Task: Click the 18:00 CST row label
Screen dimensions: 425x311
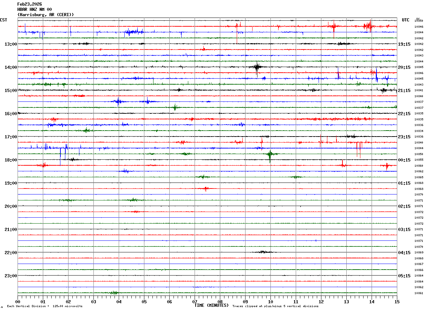Action: [11, 160]
